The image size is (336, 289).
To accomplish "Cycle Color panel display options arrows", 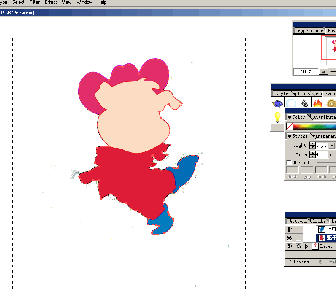I will click(290, 117).
